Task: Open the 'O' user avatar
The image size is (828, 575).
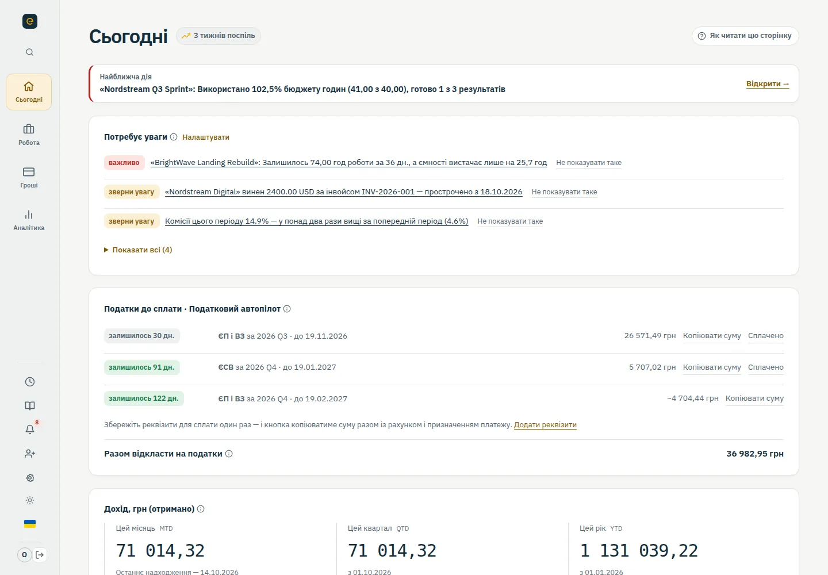Action: 24,555
